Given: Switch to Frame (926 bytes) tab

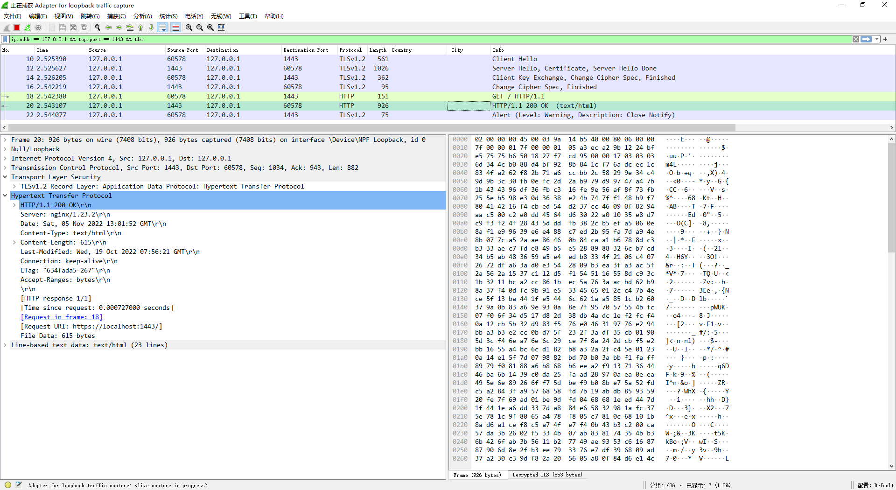Looking at the screenshot, I should click(x=478, y=475).
